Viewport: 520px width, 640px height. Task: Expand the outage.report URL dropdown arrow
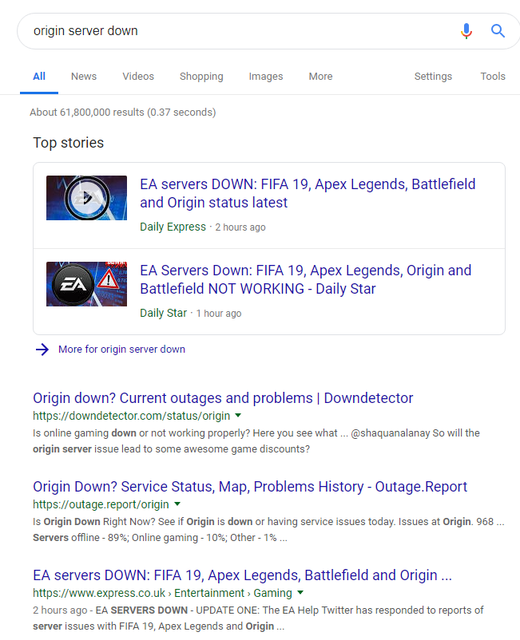177,504
